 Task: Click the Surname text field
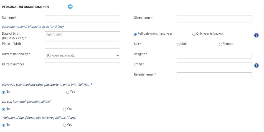[82, 19]
